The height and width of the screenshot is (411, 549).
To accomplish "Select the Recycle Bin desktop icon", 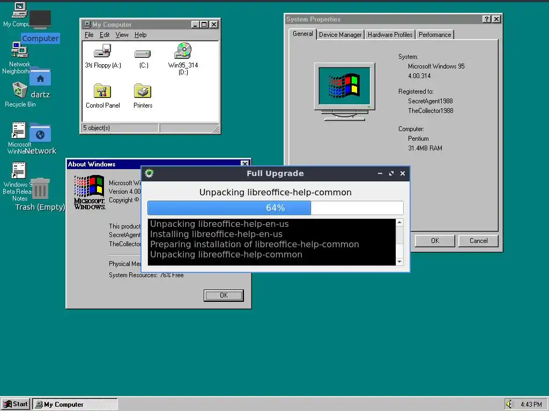I will point(20,90).
